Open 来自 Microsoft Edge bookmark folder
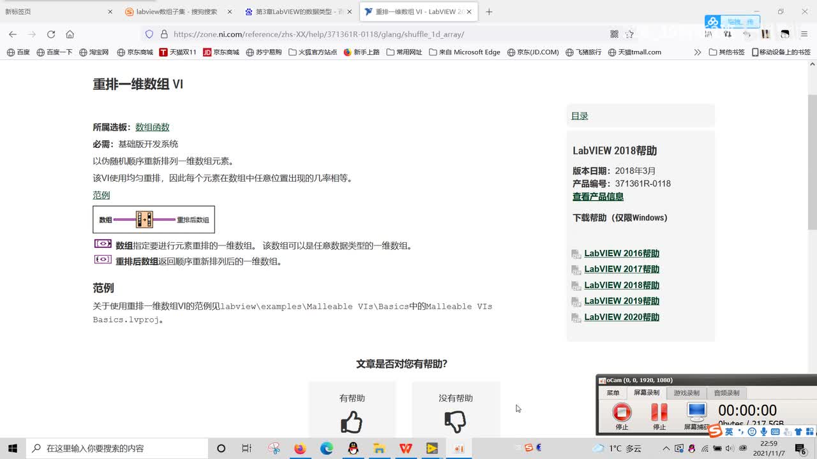The height and width of the screenshot is (459, 817). click(465, 52)
